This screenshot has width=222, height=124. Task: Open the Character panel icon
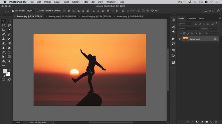pyautogui.click(x=173, y=27)
